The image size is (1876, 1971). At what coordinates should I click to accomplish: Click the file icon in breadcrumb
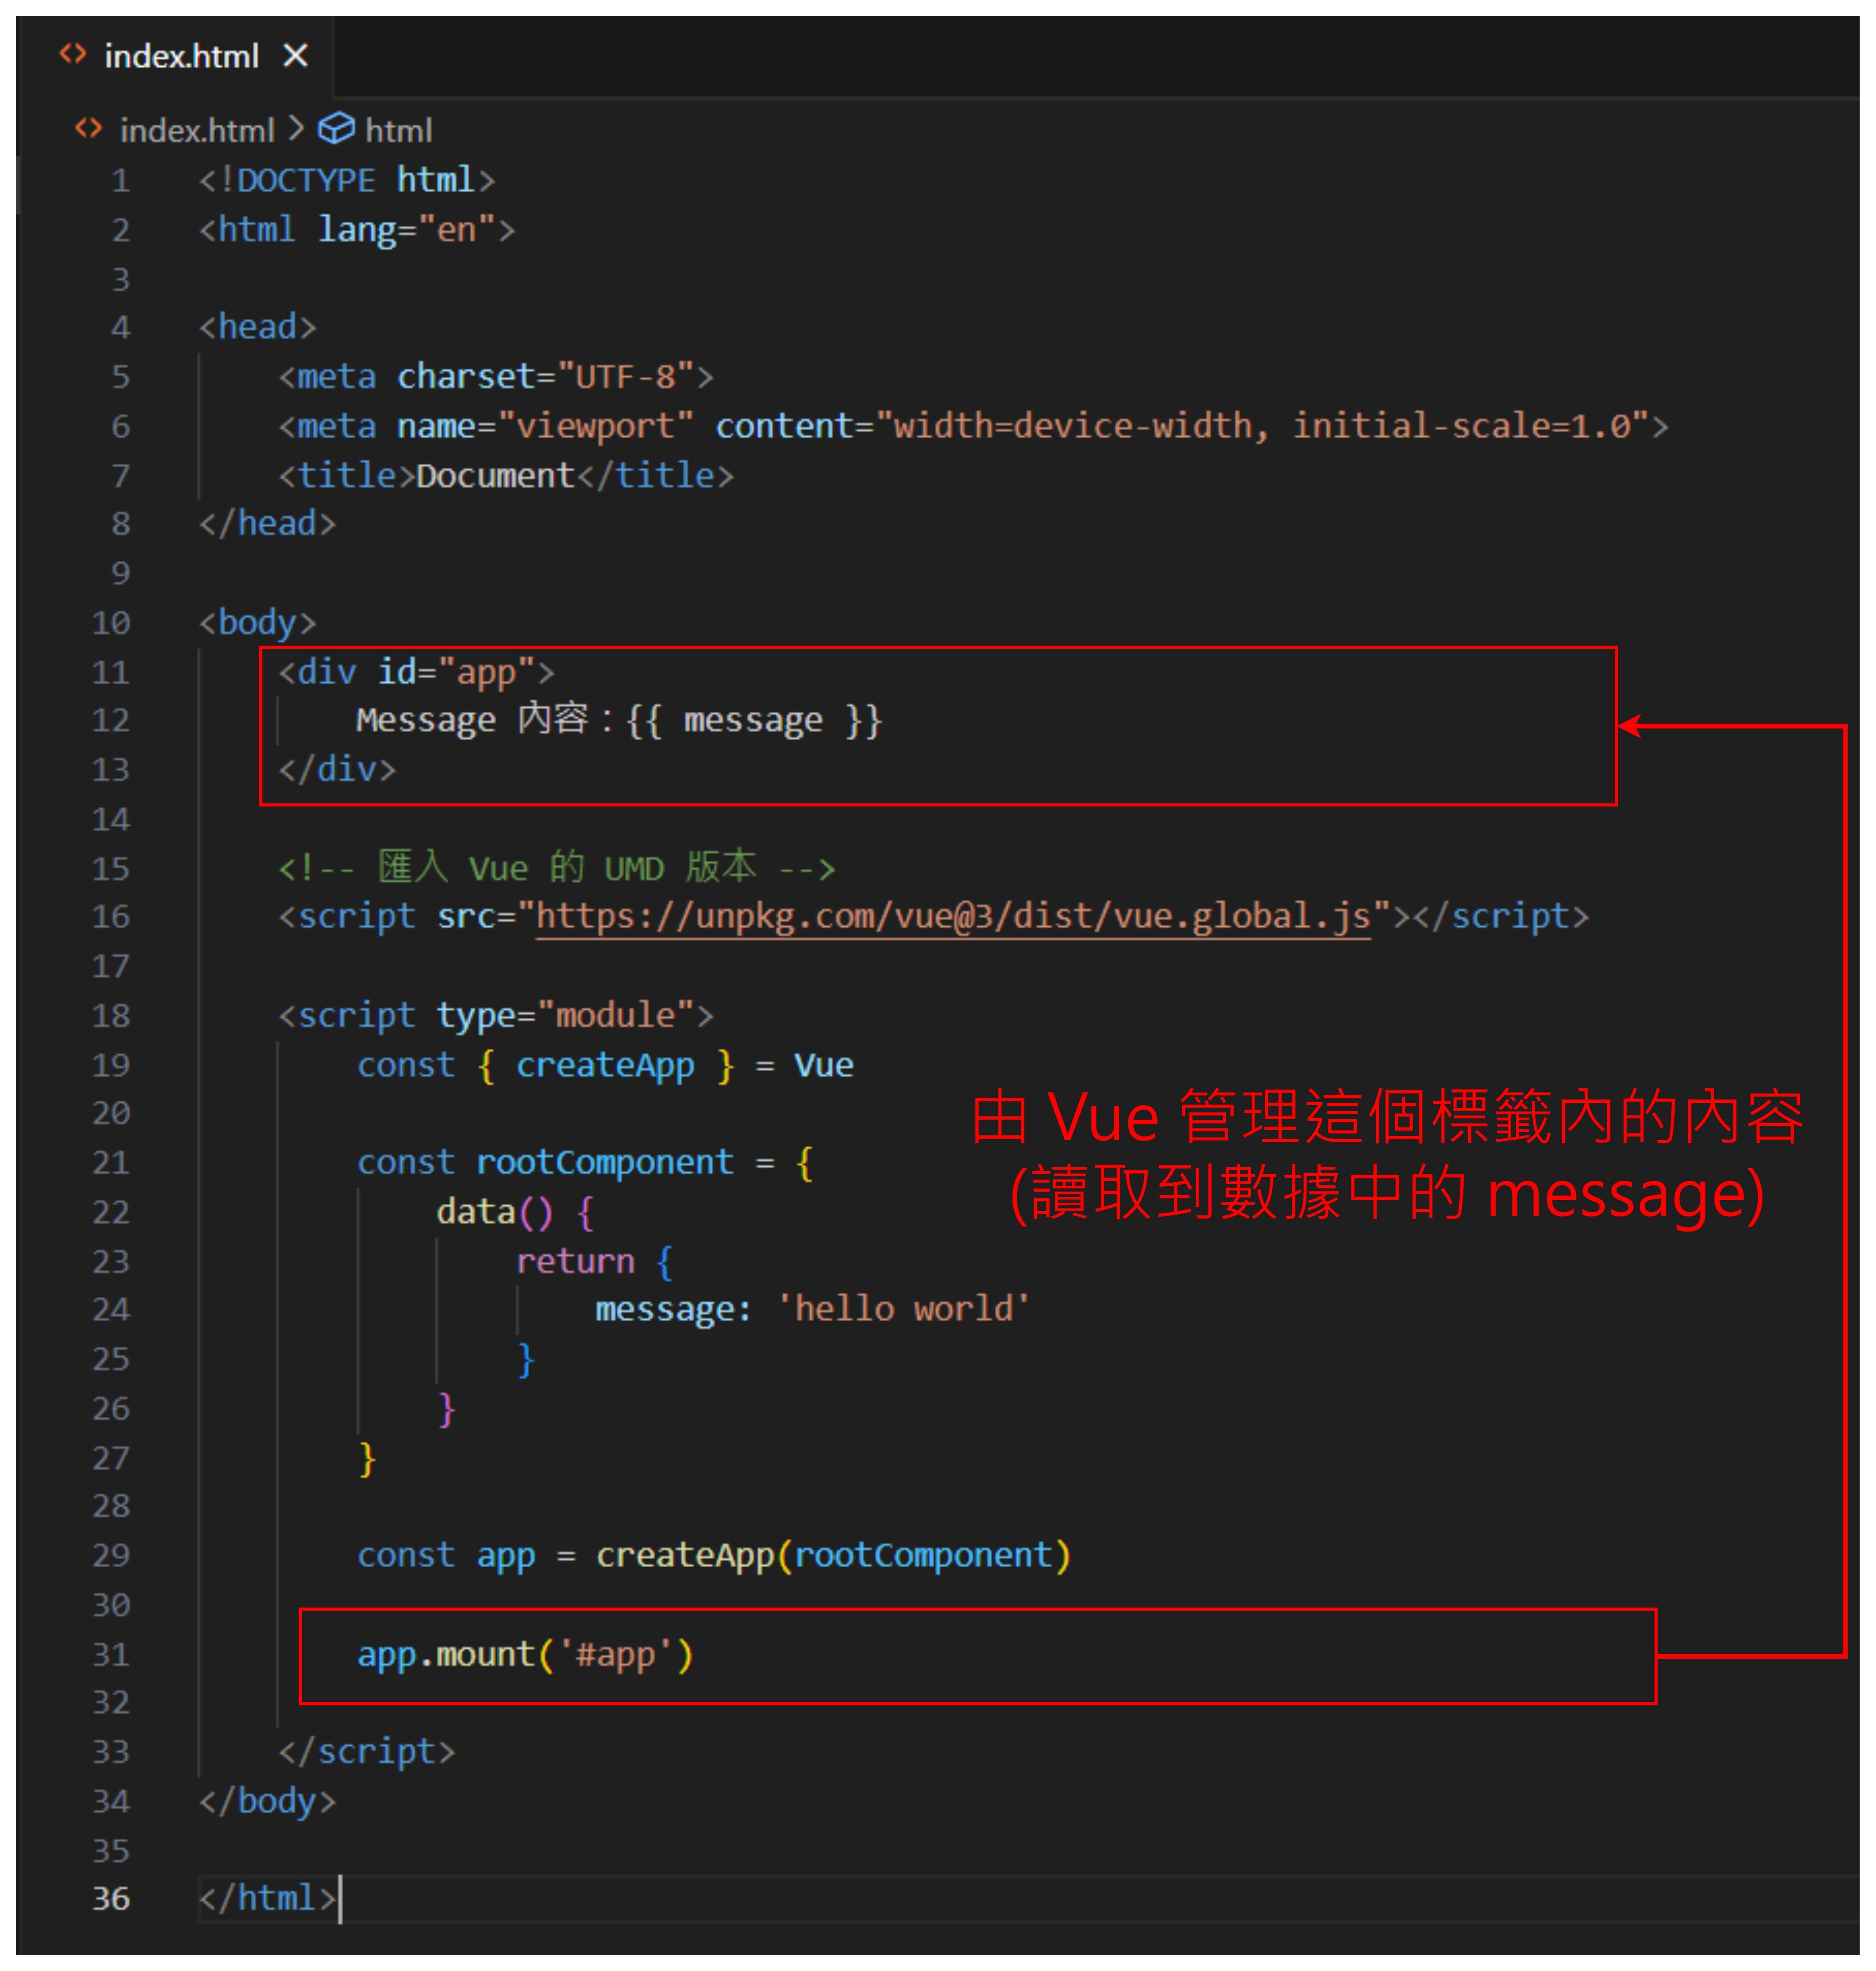(89, 129)
